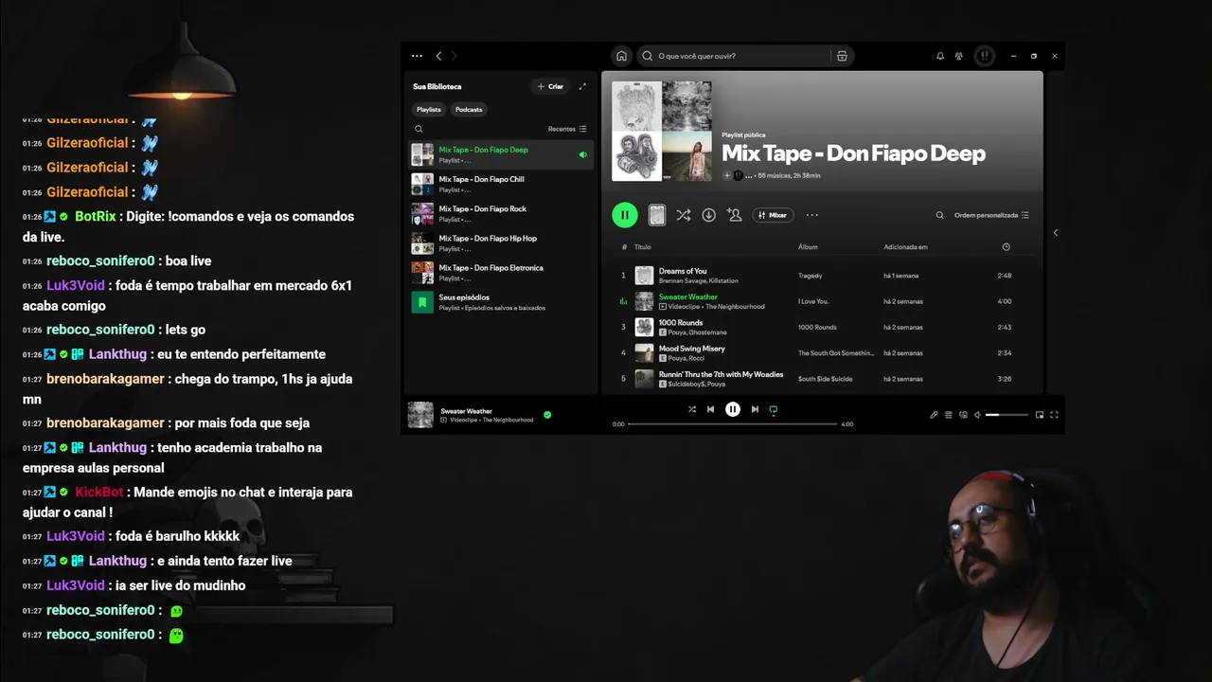Viewport: 1212px width, 682px height.
Task: Open Mix Tape - Don Fiapo Deep in the library
Action: (501, 154)
